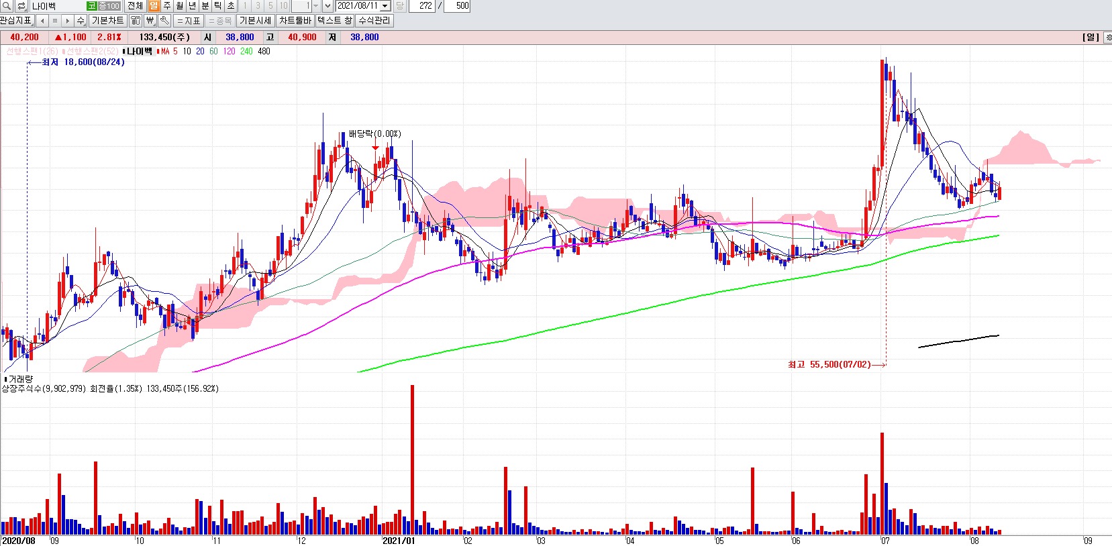1112x546 pixels.
Task: Switch to minute 분 chart period
Action: point(205,5)
